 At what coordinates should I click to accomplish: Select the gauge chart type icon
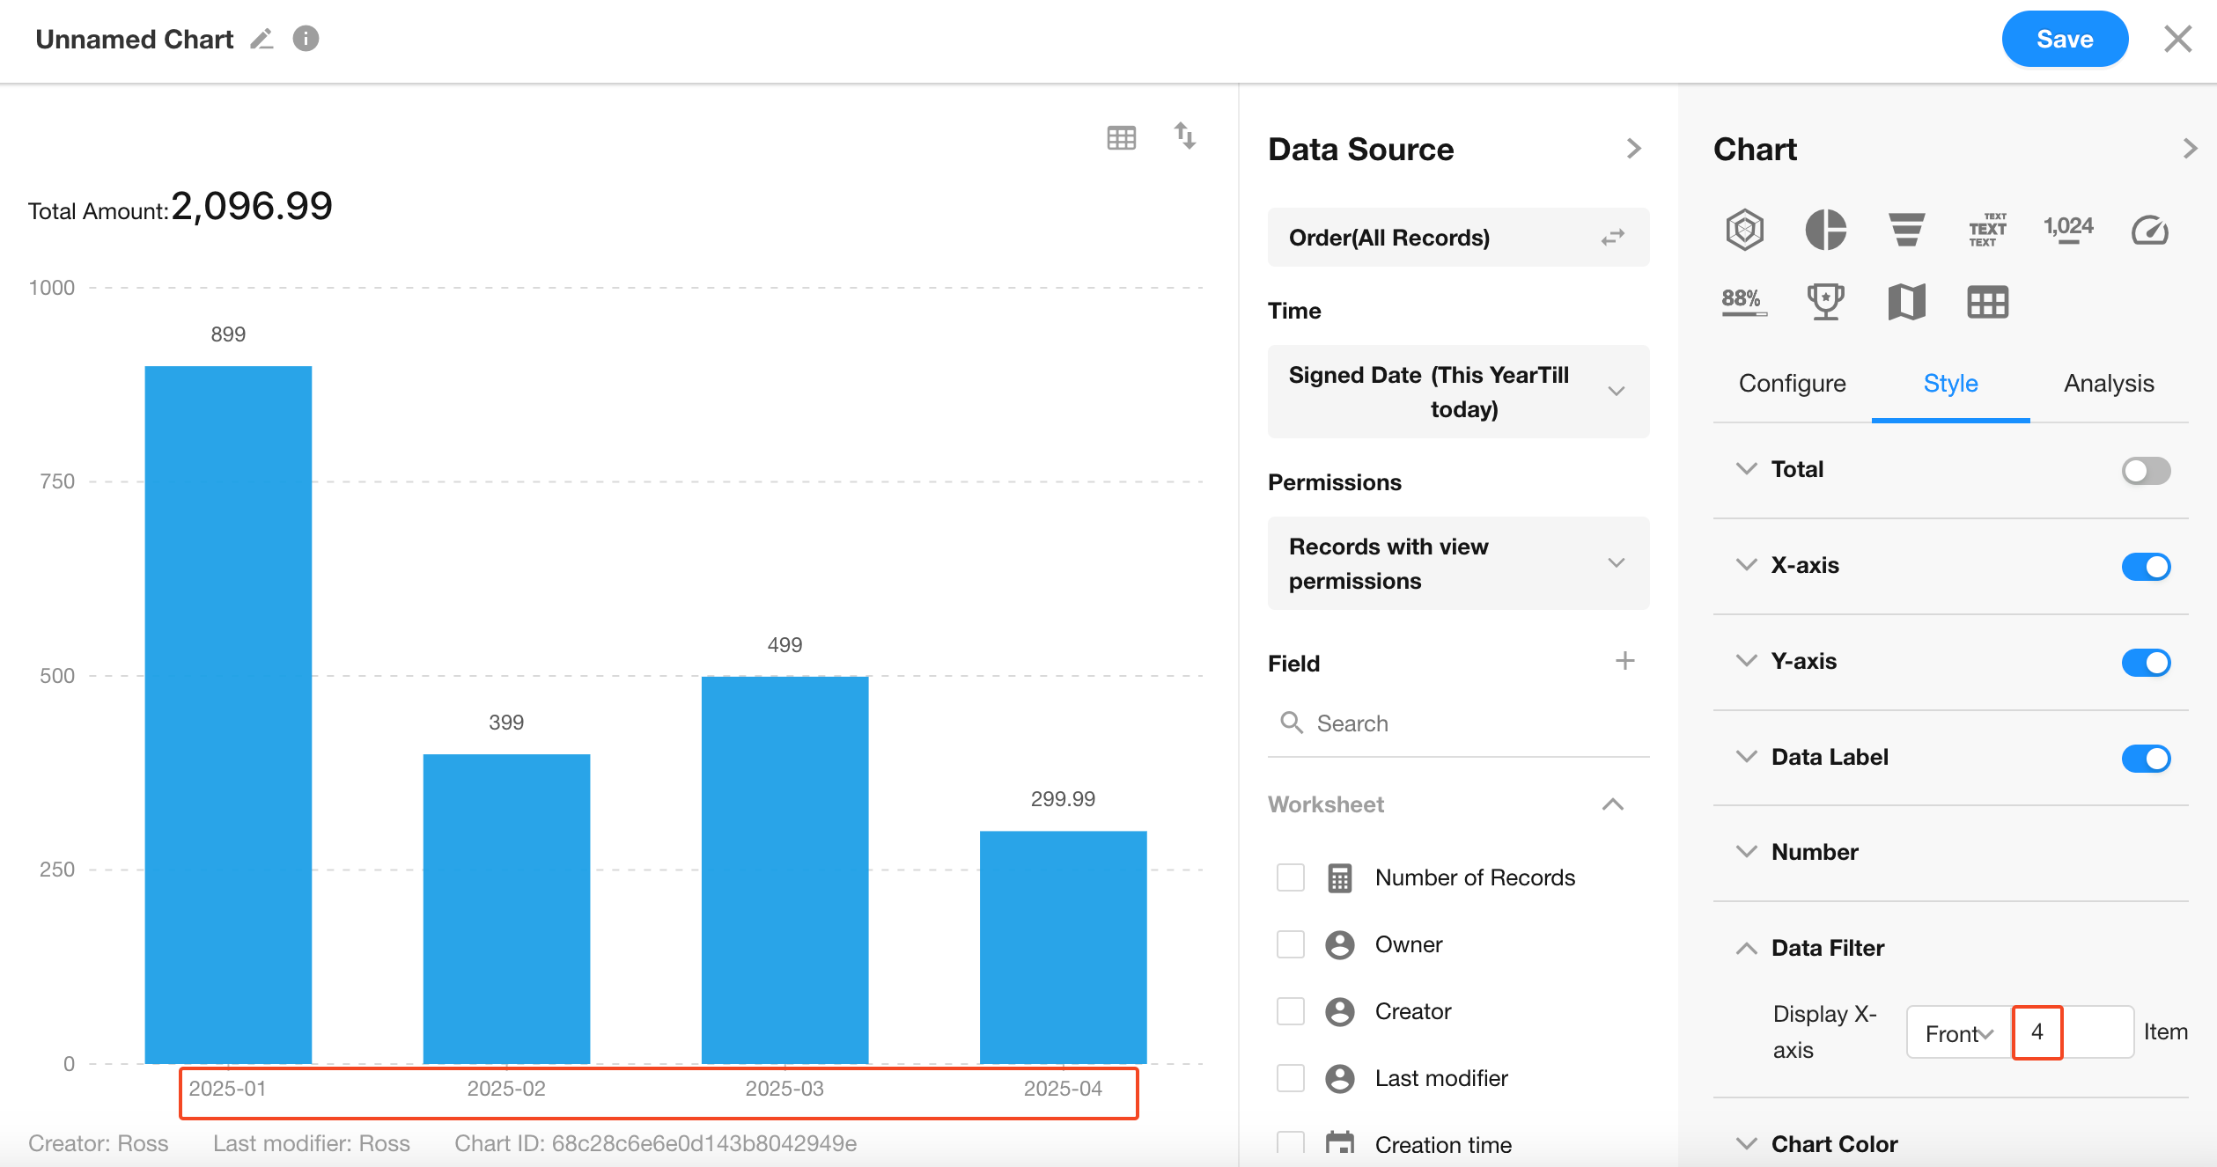tap(2149, 231)
